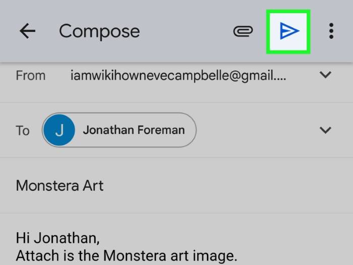The image size is (353, 265).
Task: Expand the From account dropdown chevron
Action: (x=326, y=75)
